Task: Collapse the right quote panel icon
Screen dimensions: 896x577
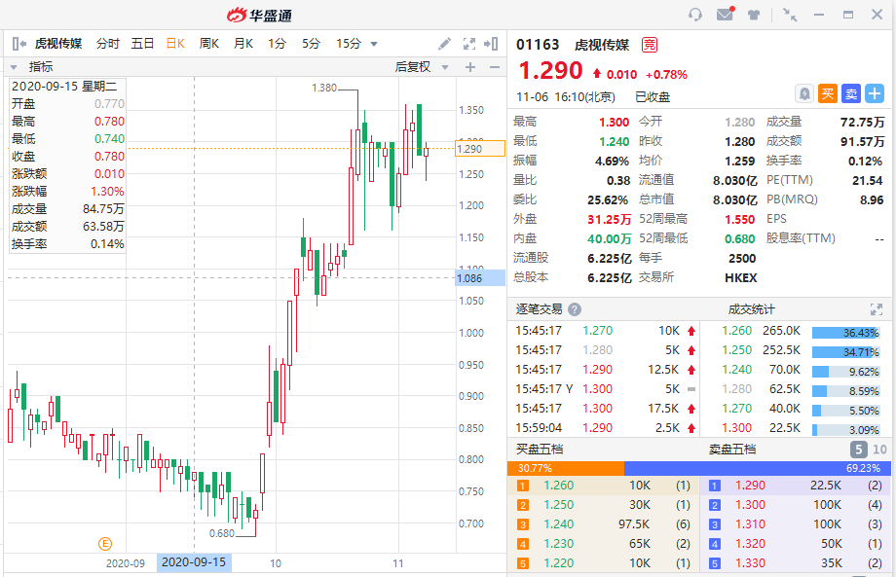Action: coord(491,44)
